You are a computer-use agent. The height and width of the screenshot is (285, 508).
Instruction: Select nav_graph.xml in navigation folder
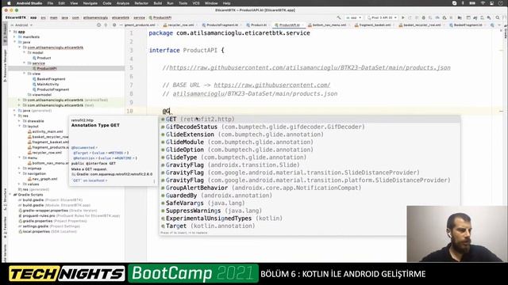[x=44, y=179]
